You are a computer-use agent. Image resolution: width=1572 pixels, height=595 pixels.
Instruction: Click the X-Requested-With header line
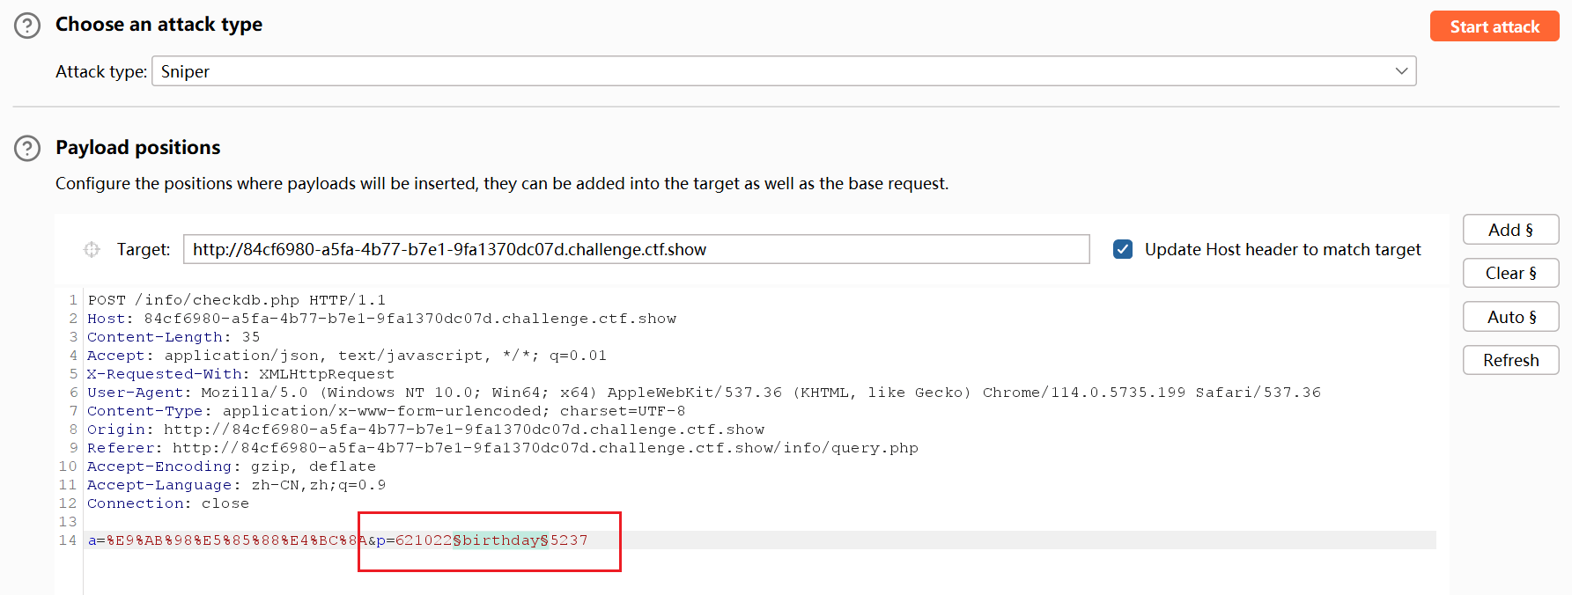pyautogui.click(x=240, y=374)
